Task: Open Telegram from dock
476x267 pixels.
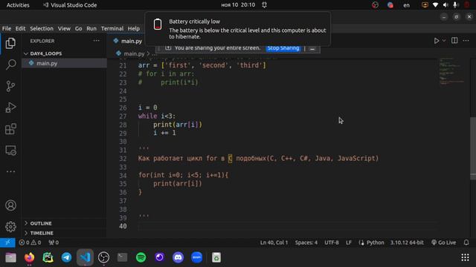Action: point(66,257)
